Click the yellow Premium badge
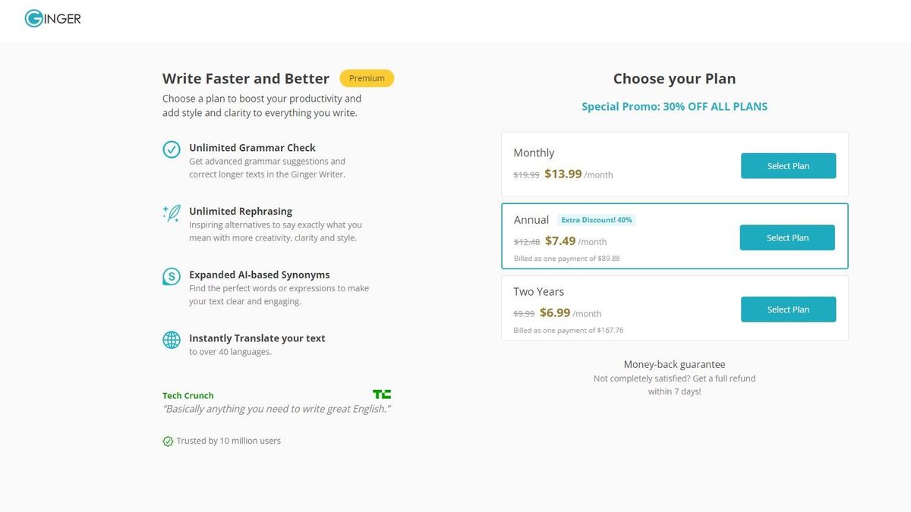 pos(367,78)
